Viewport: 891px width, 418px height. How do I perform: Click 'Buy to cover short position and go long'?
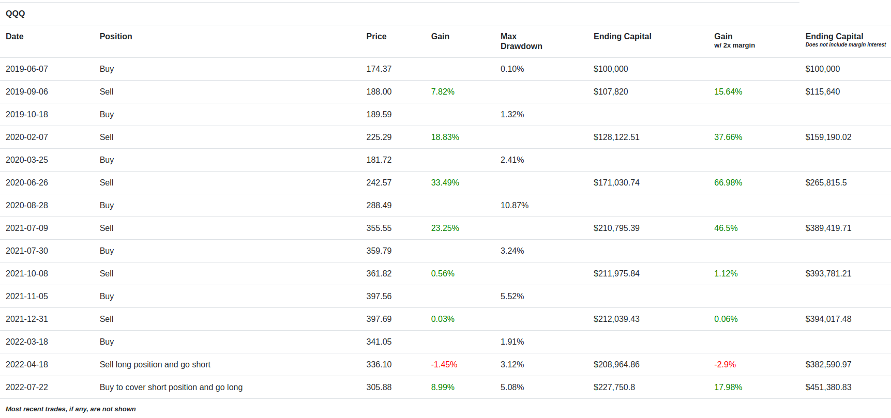[171, 388]
